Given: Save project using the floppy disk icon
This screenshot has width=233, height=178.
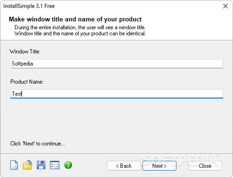Looking at the screenshot, I should point(41,165).
